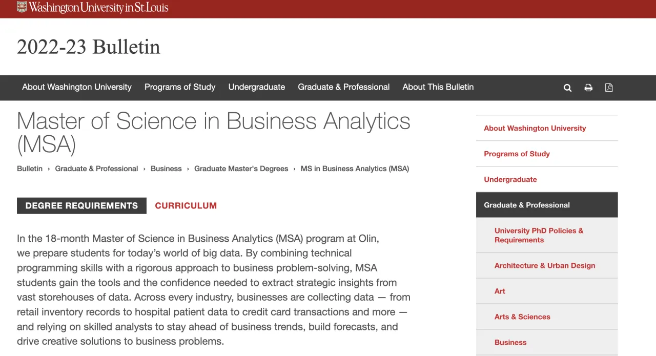This screenshot has height=356, width=656.
Task: Go to Business breadcrumb link
Action: pos(166,169)
